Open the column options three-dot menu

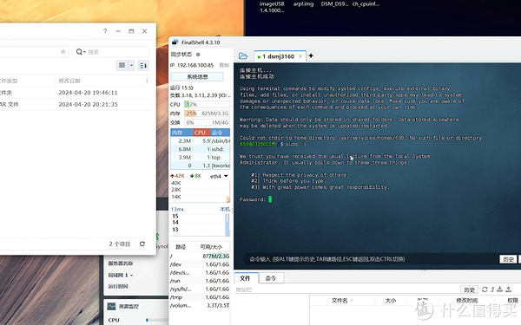[147, 81]
